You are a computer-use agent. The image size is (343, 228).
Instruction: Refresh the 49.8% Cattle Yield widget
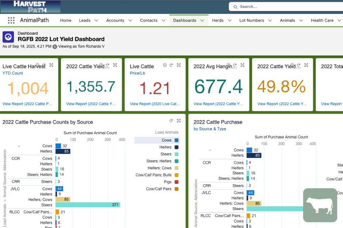[x=299, y=65]
